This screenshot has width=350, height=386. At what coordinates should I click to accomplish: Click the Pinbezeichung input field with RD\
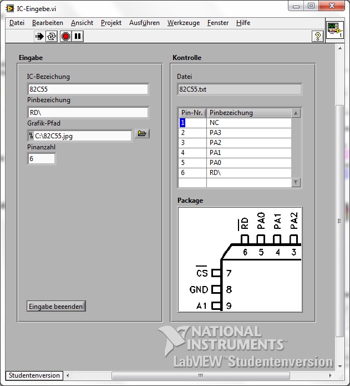pyautogui.click(x=88, y=113)
